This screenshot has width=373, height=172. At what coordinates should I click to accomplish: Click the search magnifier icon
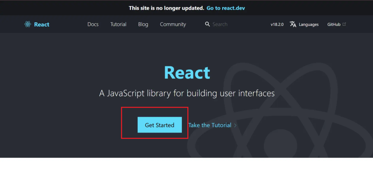[x=207, y=24]
